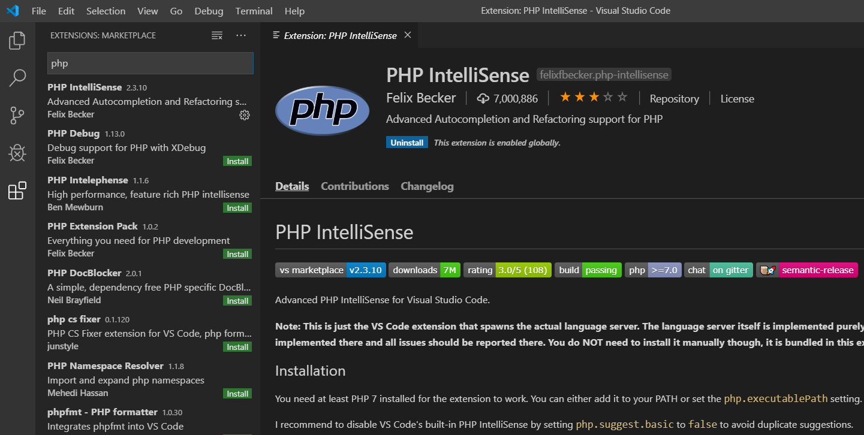Viewport: 864px width, 435px height.
Task: Open the License link
Action: [737, 99]
